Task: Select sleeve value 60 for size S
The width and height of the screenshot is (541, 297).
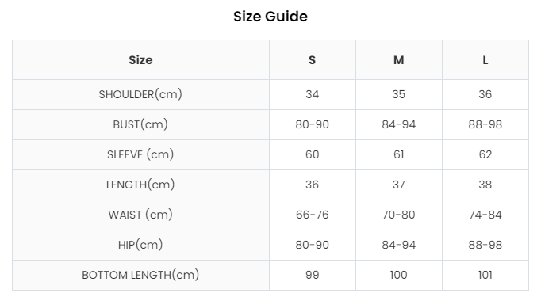Action: pyautogui.click(x=313, y=154)
